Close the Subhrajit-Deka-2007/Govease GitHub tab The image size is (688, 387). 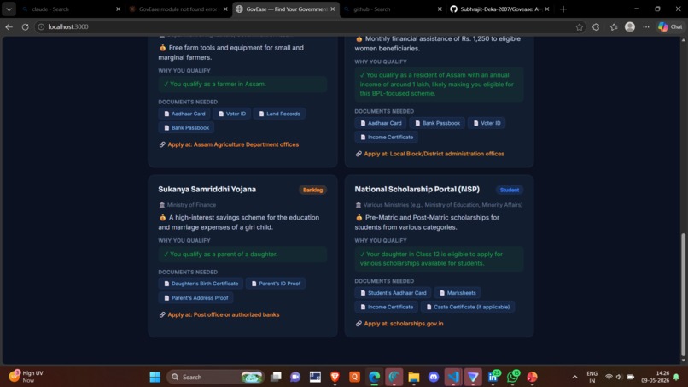pyautogui.click(x=546, y=9)
